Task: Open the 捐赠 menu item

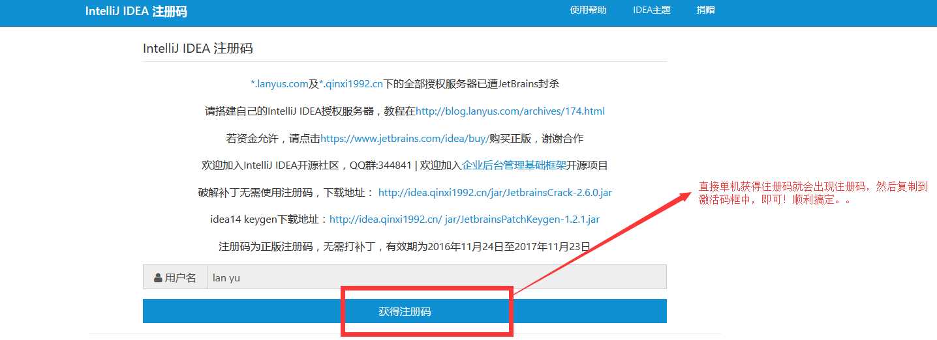Action: coord(705,10)
